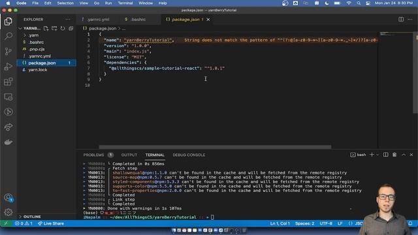The image size is (418, 235).
Task: Open .bashrc in the file tree
Action: (37, 42)
